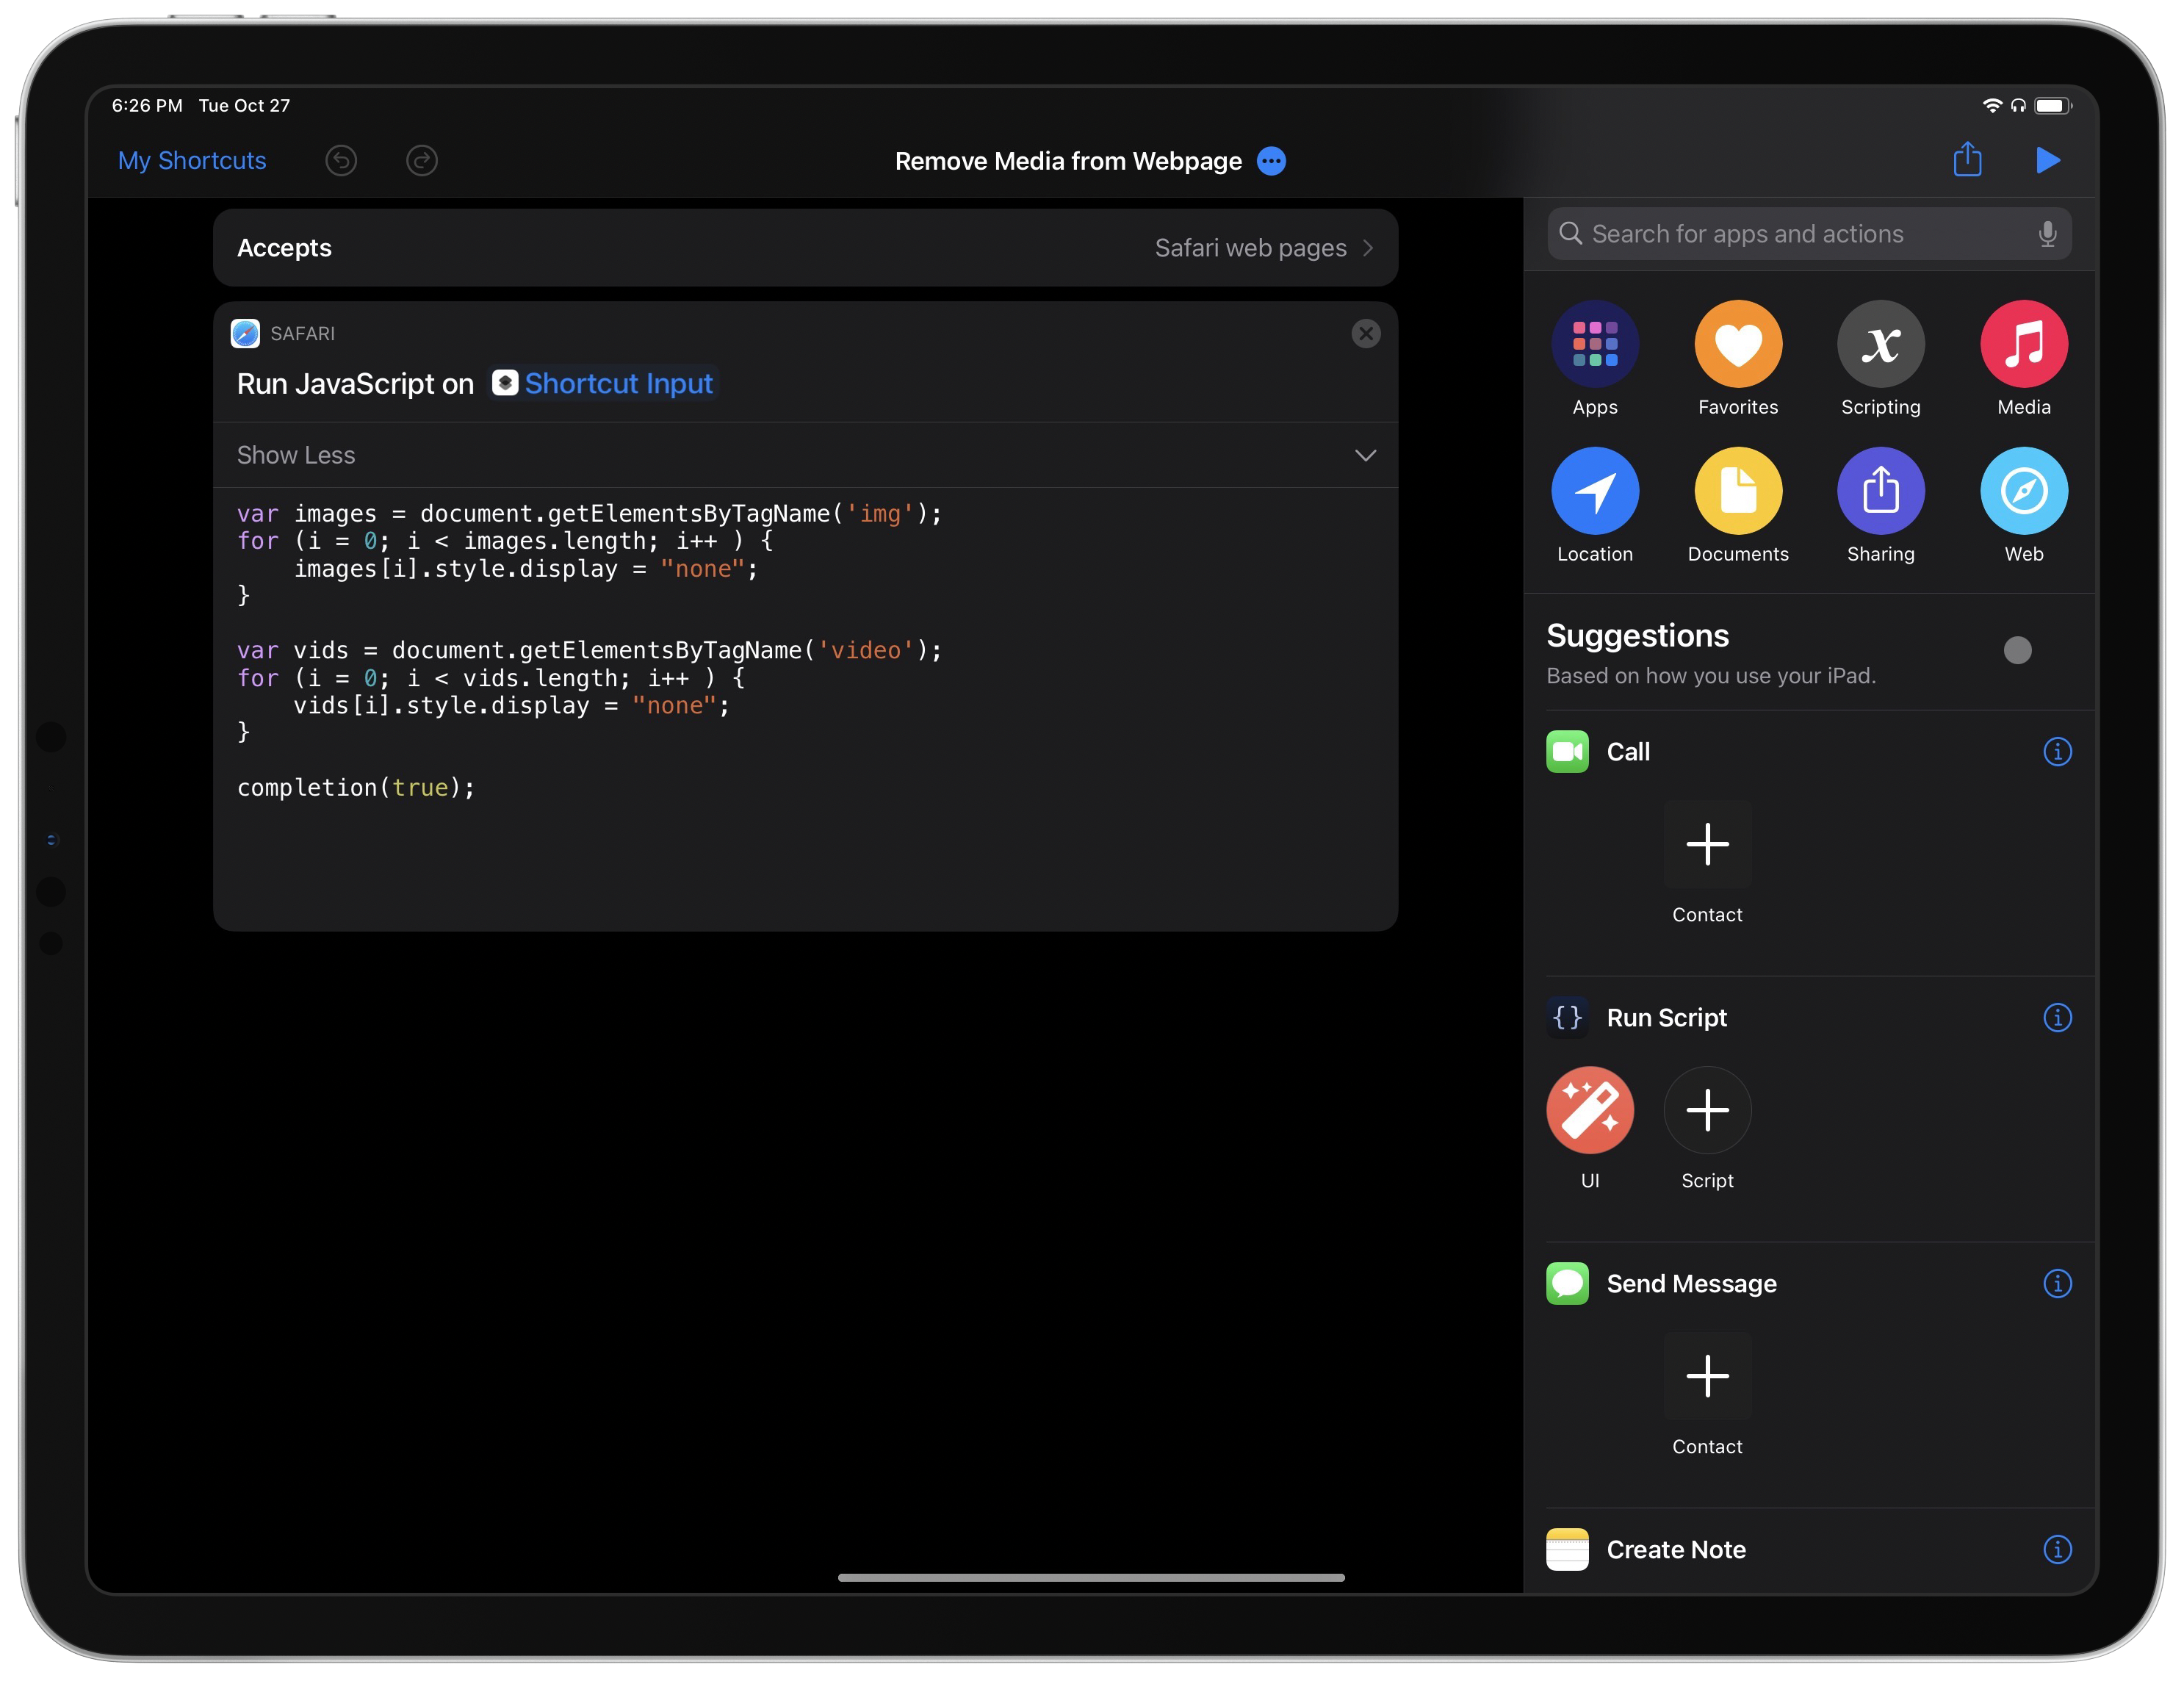Screen dimensions: 2184x1681
Task: Select the Location category icon
Action: 1593,491
